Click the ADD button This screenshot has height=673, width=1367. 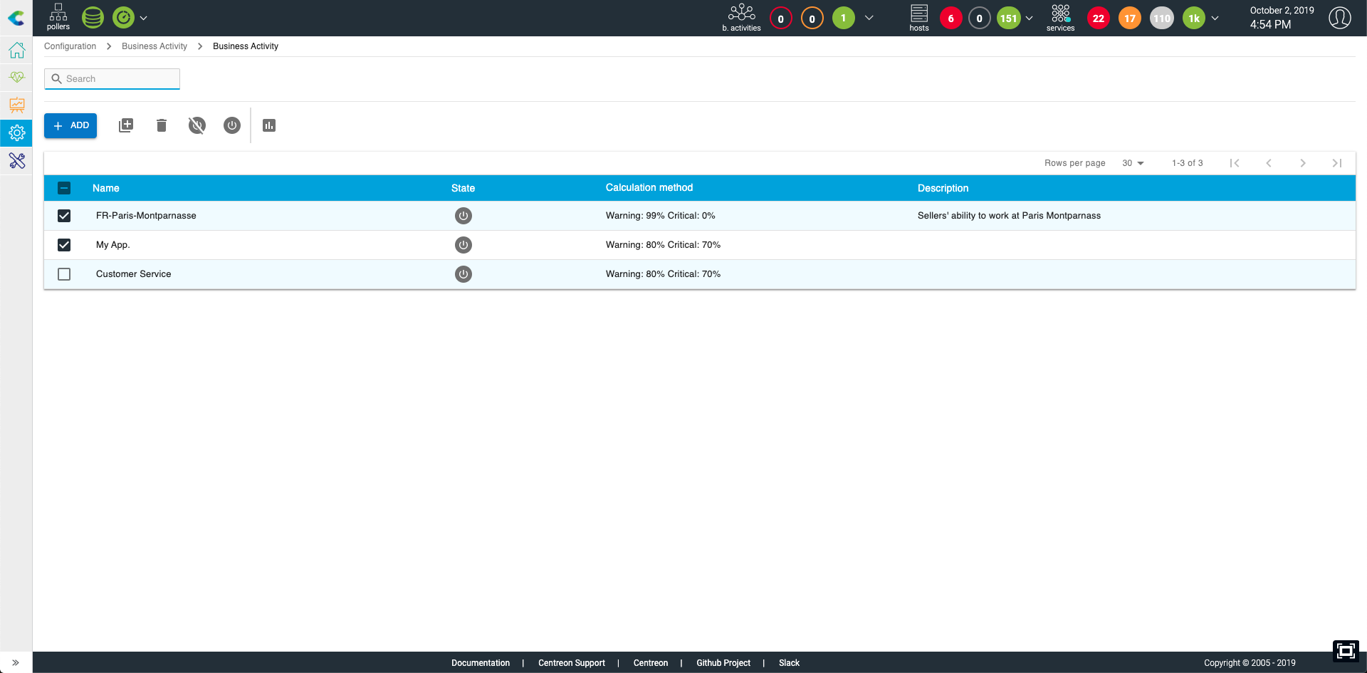coord(70,125)
